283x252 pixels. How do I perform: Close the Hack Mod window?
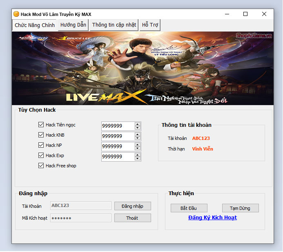tap(264, 14)
